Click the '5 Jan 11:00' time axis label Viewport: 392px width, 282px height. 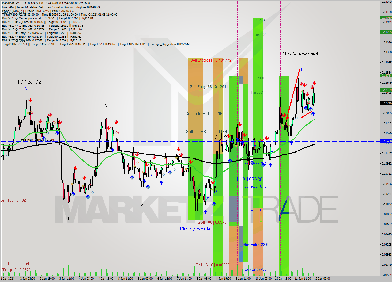tap(125, 279)
